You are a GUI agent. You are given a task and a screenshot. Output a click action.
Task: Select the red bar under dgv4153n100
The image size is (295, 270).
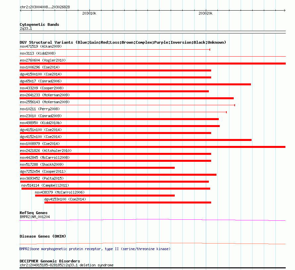point(128,202)
